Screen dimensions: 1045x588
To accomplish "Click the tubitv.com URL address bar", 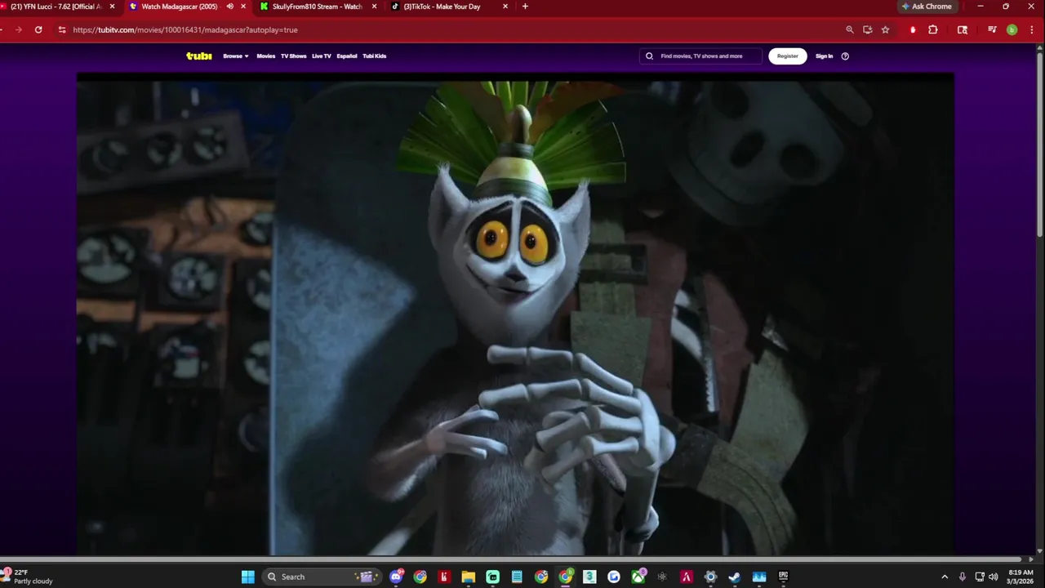I will 449,29.
